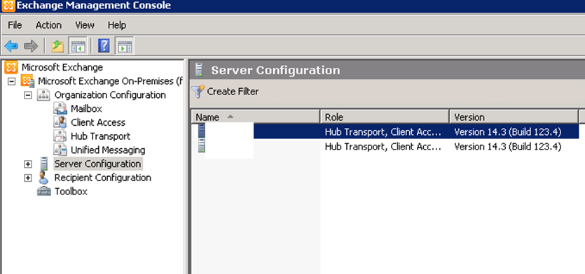Open the Action menu
The height and width of the screenshot is (274, 585).
pos(48,25)
